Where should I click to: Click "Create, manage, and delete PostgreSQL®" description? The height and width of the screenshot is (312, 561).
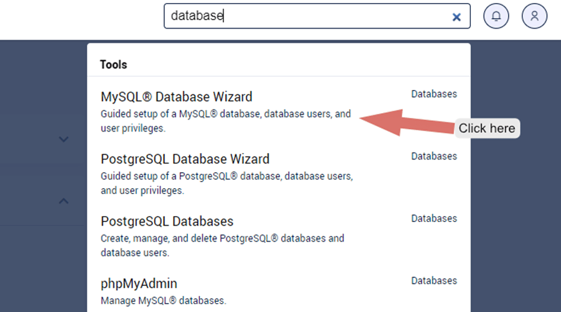[x=223, y=245]
